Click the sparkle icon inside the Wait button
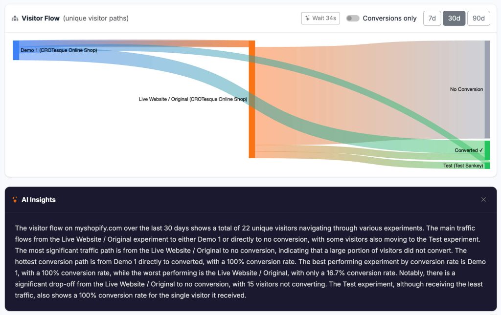 click(x=309, y=18)
